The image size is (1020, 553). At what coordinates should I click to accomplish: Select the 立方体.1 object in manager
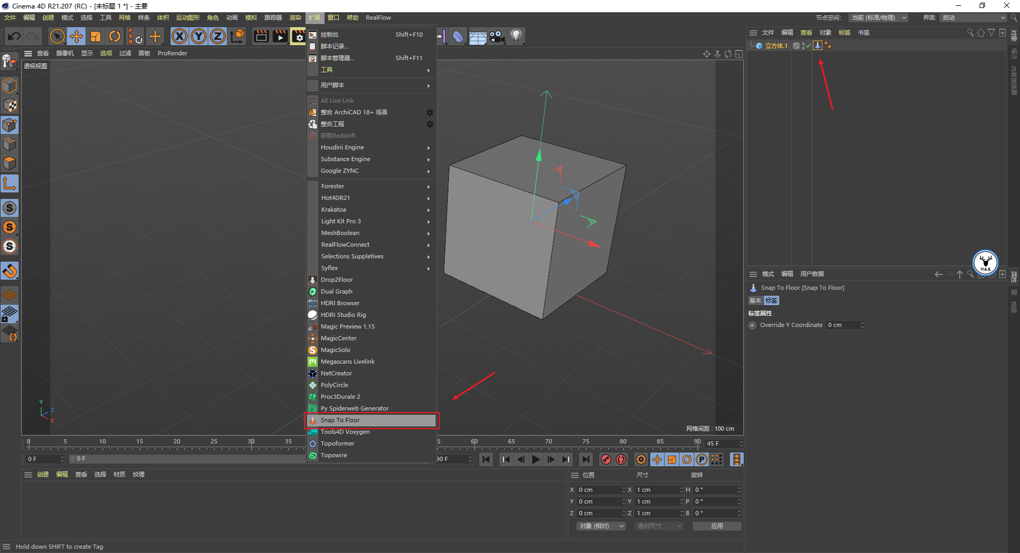point(776,46)
